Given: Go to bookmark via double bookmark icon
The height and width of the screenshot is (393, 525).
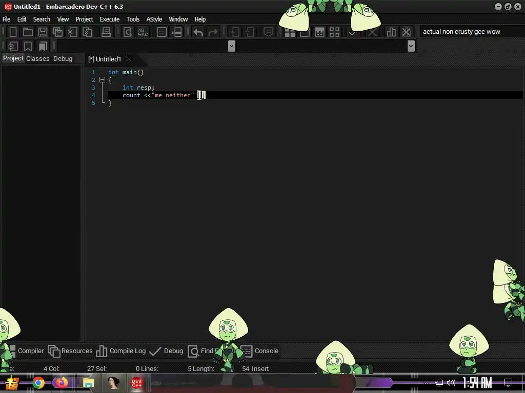Looking at the screenshot, I should [x=43, y=46].
